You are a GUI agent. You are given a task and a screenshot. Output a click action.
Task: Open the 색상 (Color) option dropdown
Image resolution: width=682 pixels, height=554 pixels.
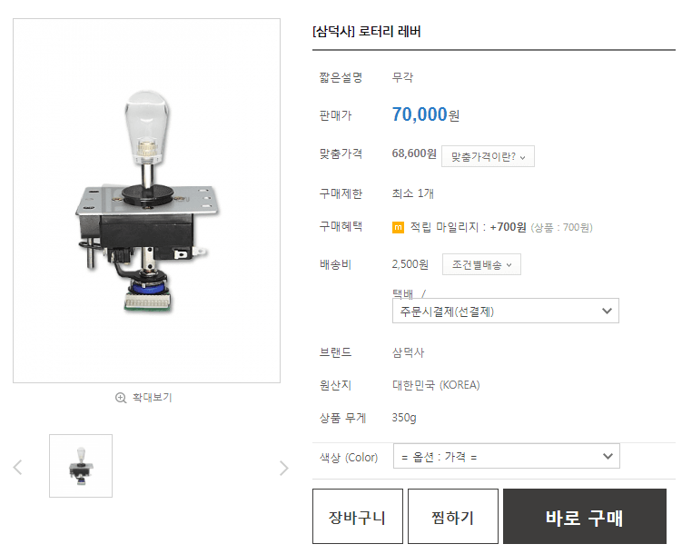point(506,456)
